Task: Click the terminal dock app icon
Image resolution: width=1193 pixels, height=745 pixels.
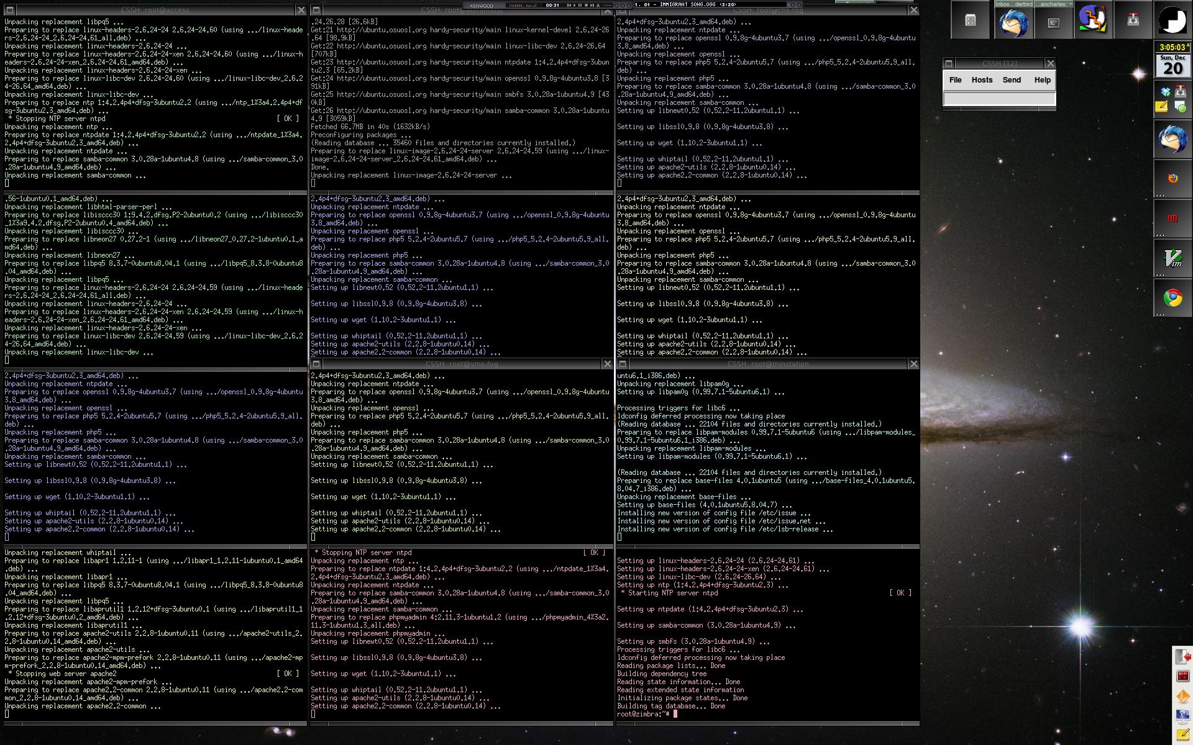Action: (x=1053, y=23)
